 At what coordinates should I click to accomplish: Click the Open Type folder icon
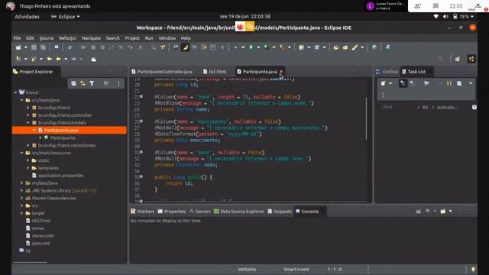tap(336, 47)
